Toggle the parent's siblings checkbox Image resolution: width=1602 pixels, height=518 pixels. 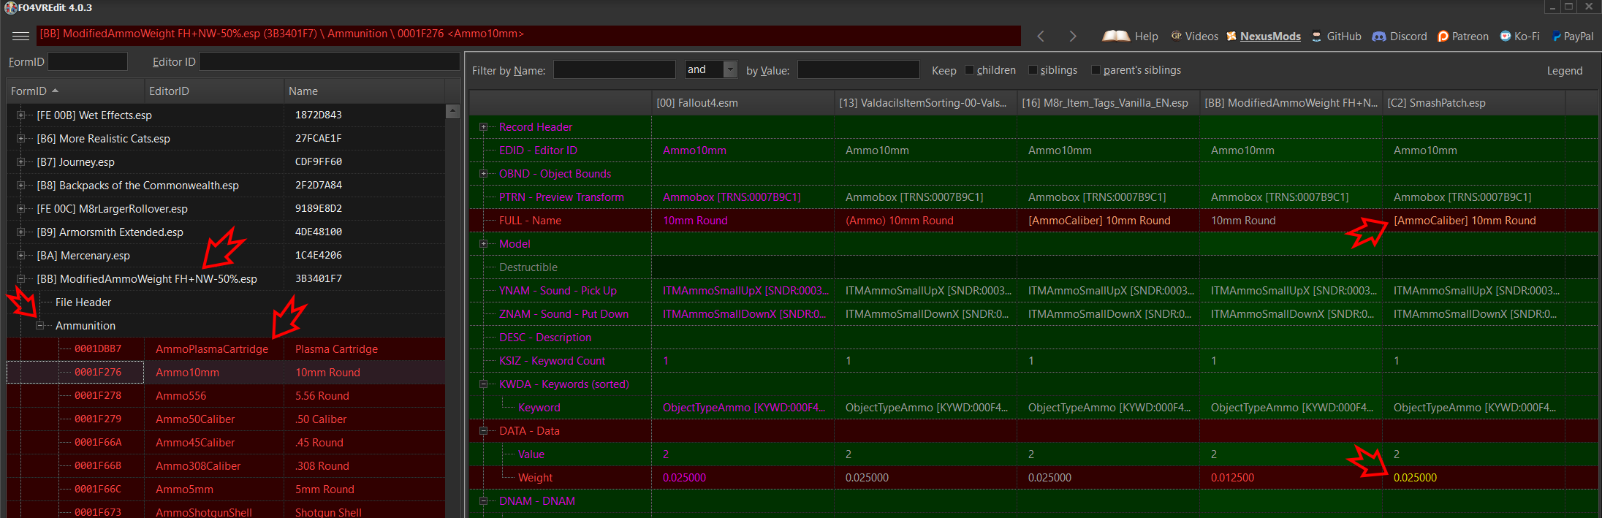1096,70
